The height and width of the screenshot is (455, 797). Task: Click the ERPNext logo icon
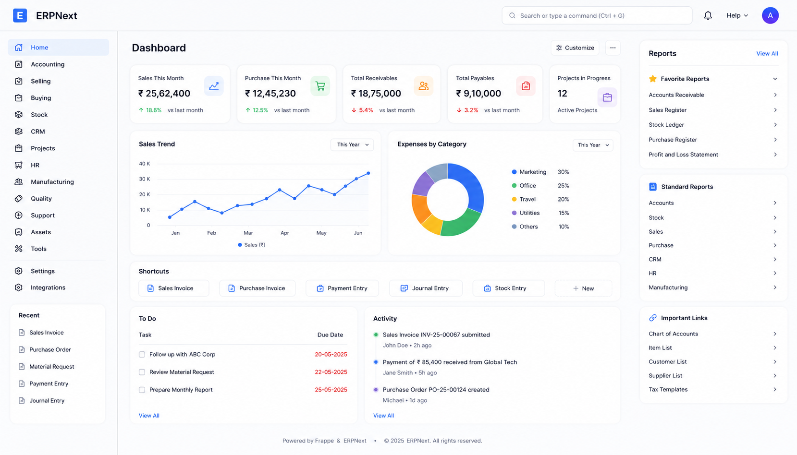click(20, 15)
